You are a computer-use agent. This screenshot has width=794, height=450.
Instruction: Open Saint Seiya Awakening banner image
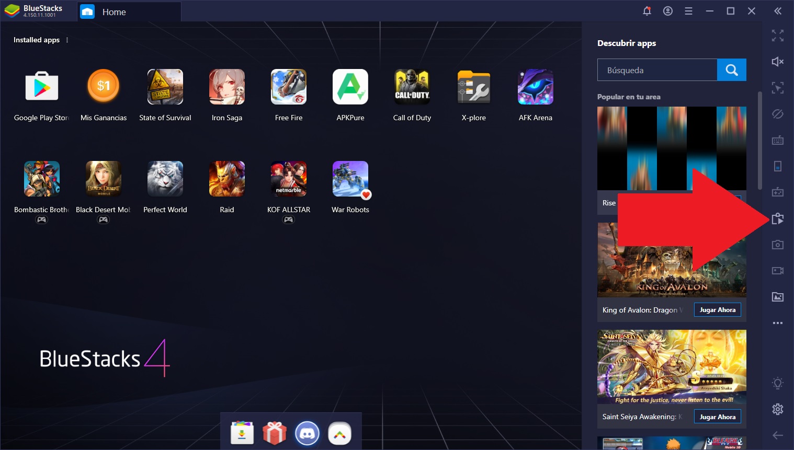click(672, 367)
